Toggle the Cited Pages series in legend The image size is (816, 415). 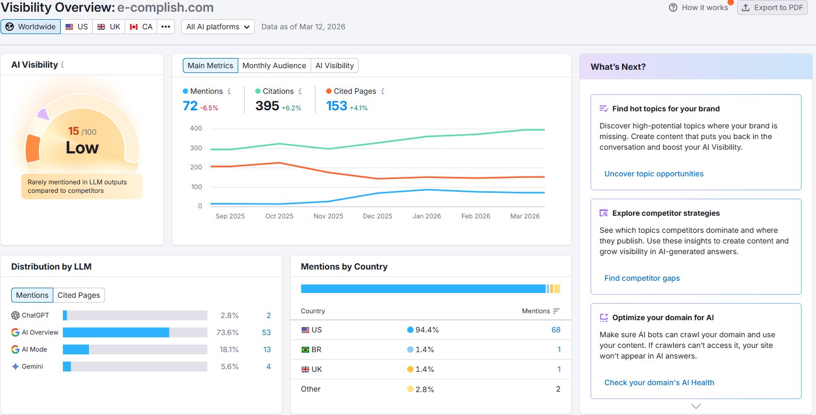click(351, 91)
